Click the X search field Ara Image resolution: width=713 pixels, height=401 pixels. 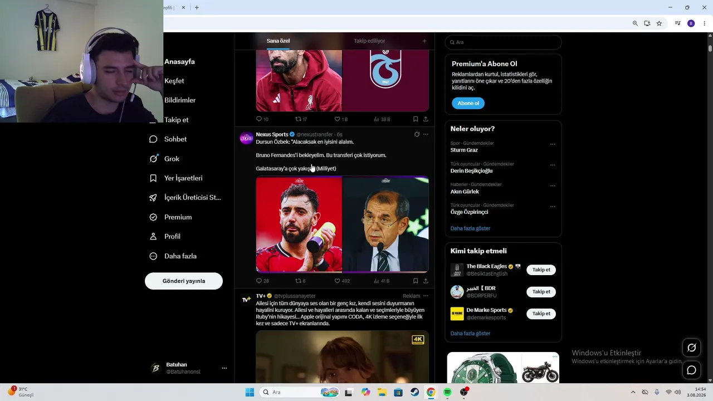(x=503, y=42)
